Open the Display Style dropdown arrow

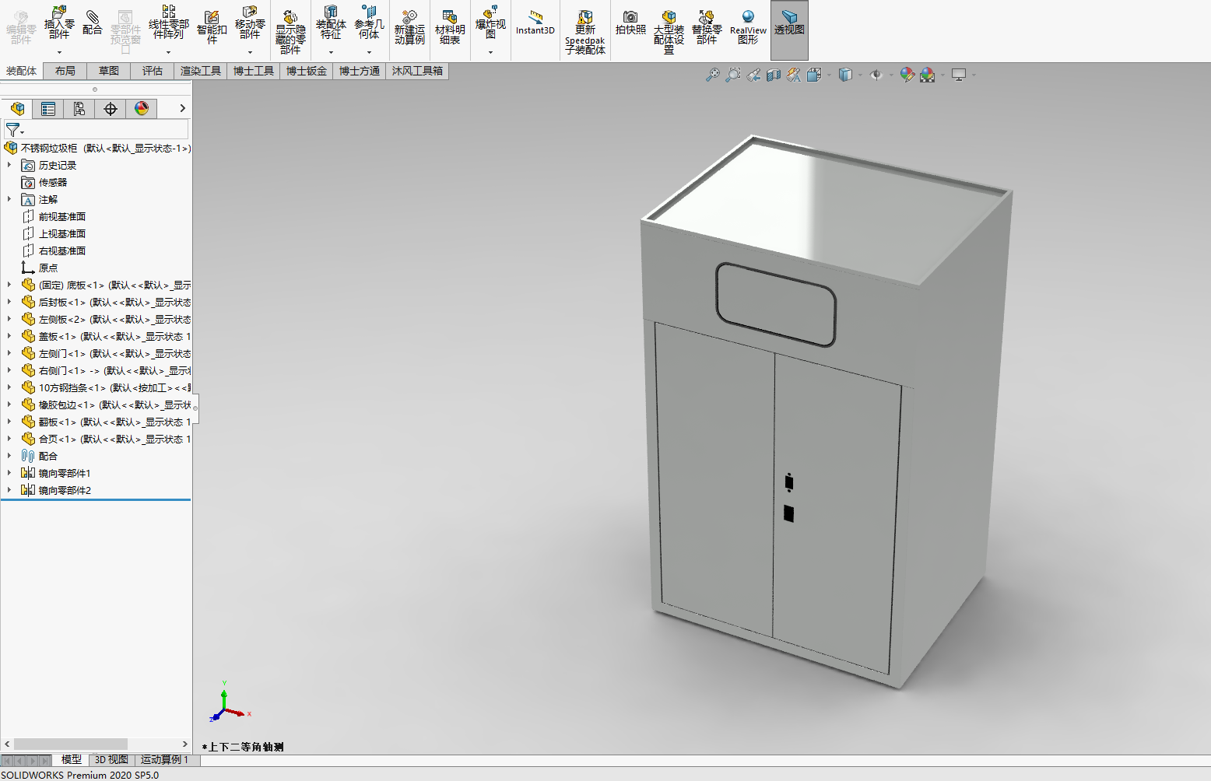click(860, 75)
